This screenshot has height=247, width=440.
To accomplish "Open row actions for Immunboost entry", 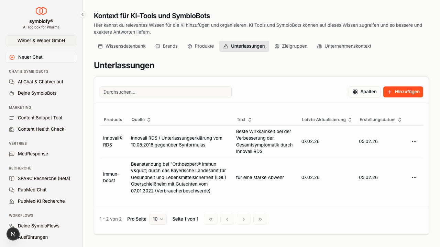I will point(414,177).
